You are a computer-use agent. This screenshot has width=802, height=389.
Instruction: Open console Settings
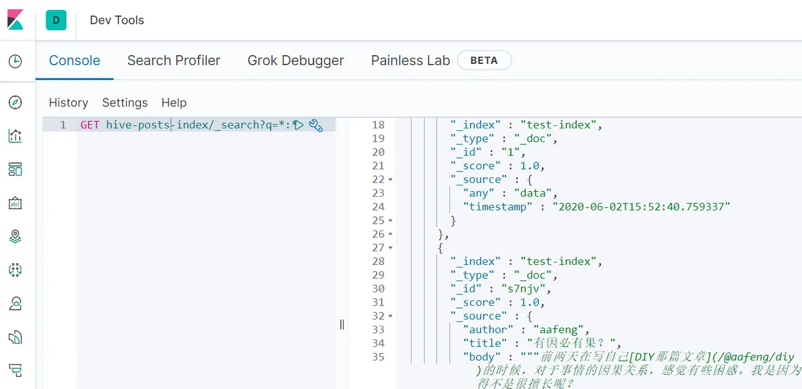(x=125, y=103)
